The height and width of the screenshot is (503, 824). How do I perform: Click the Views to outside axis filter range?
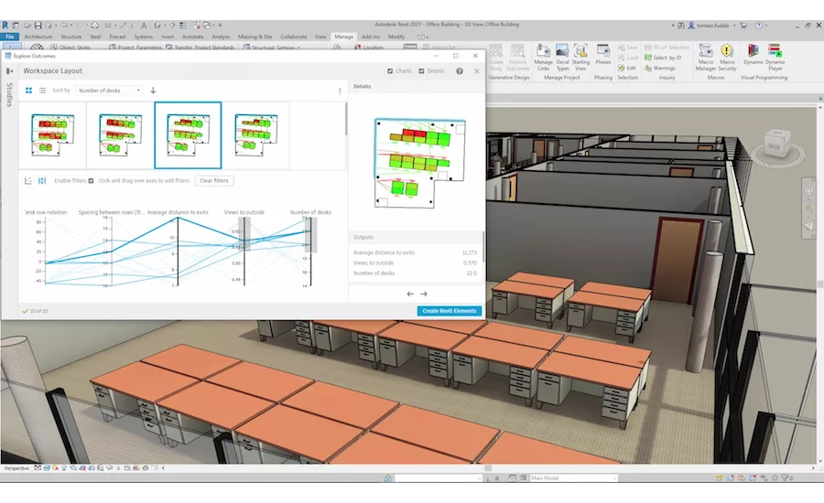point(244,234)
